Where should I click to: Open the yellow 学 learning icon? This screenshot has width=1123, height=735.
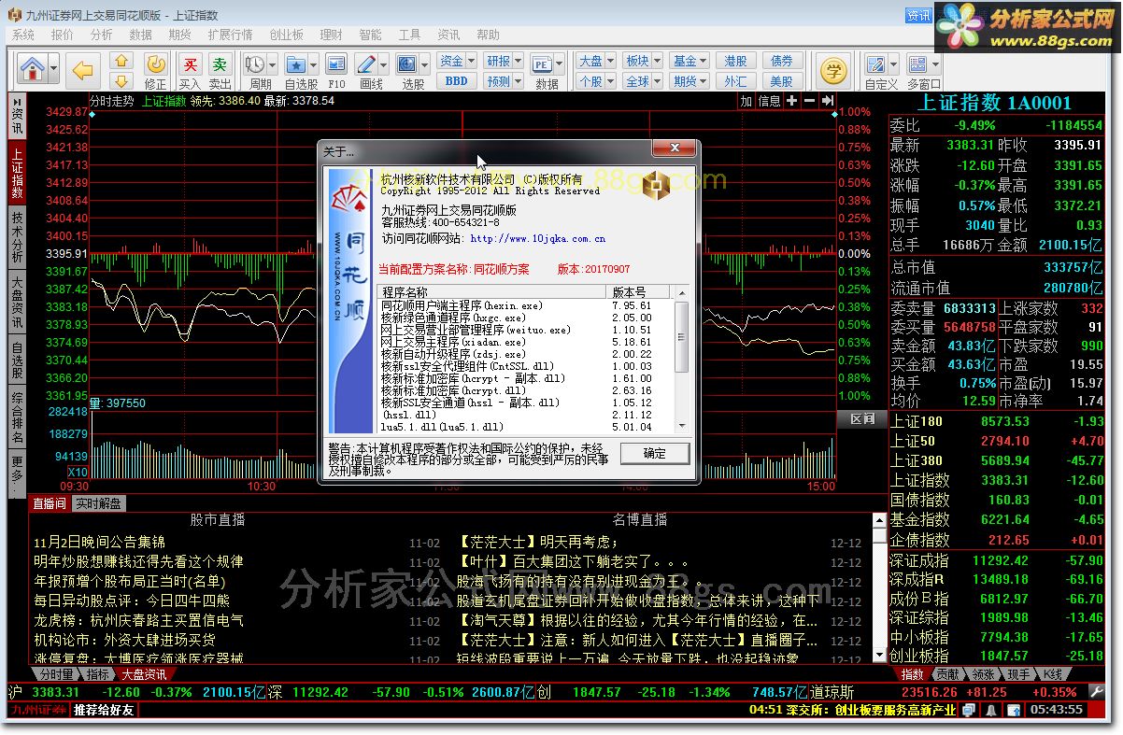[832, 69]
